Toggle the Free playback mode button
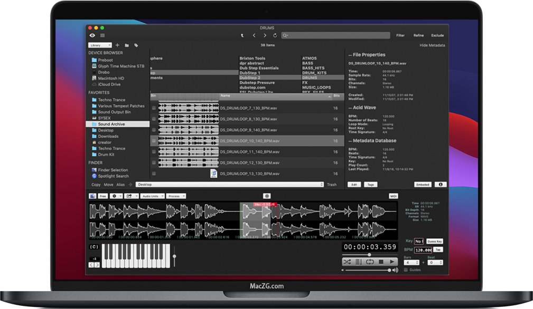The image size is (533, 309). tap(103, 196)
